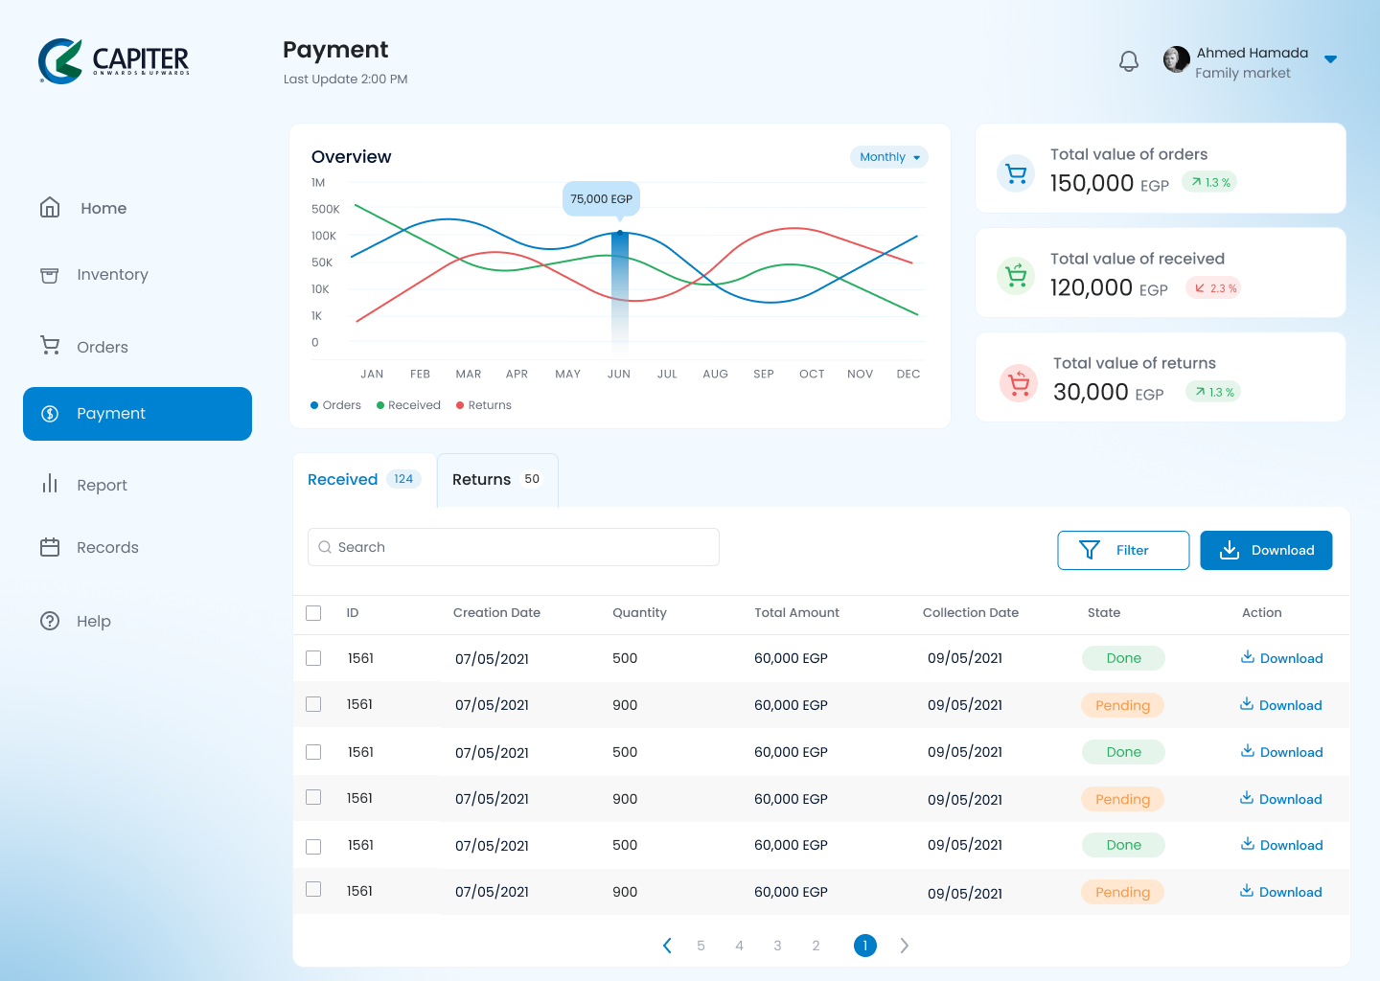This screenshot has height=981, width=1380.
Task: Select page 2 in pagination
Action: [816, 946]
